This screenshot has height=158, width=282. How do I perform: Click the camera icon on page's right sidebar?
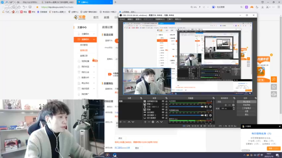274,94
